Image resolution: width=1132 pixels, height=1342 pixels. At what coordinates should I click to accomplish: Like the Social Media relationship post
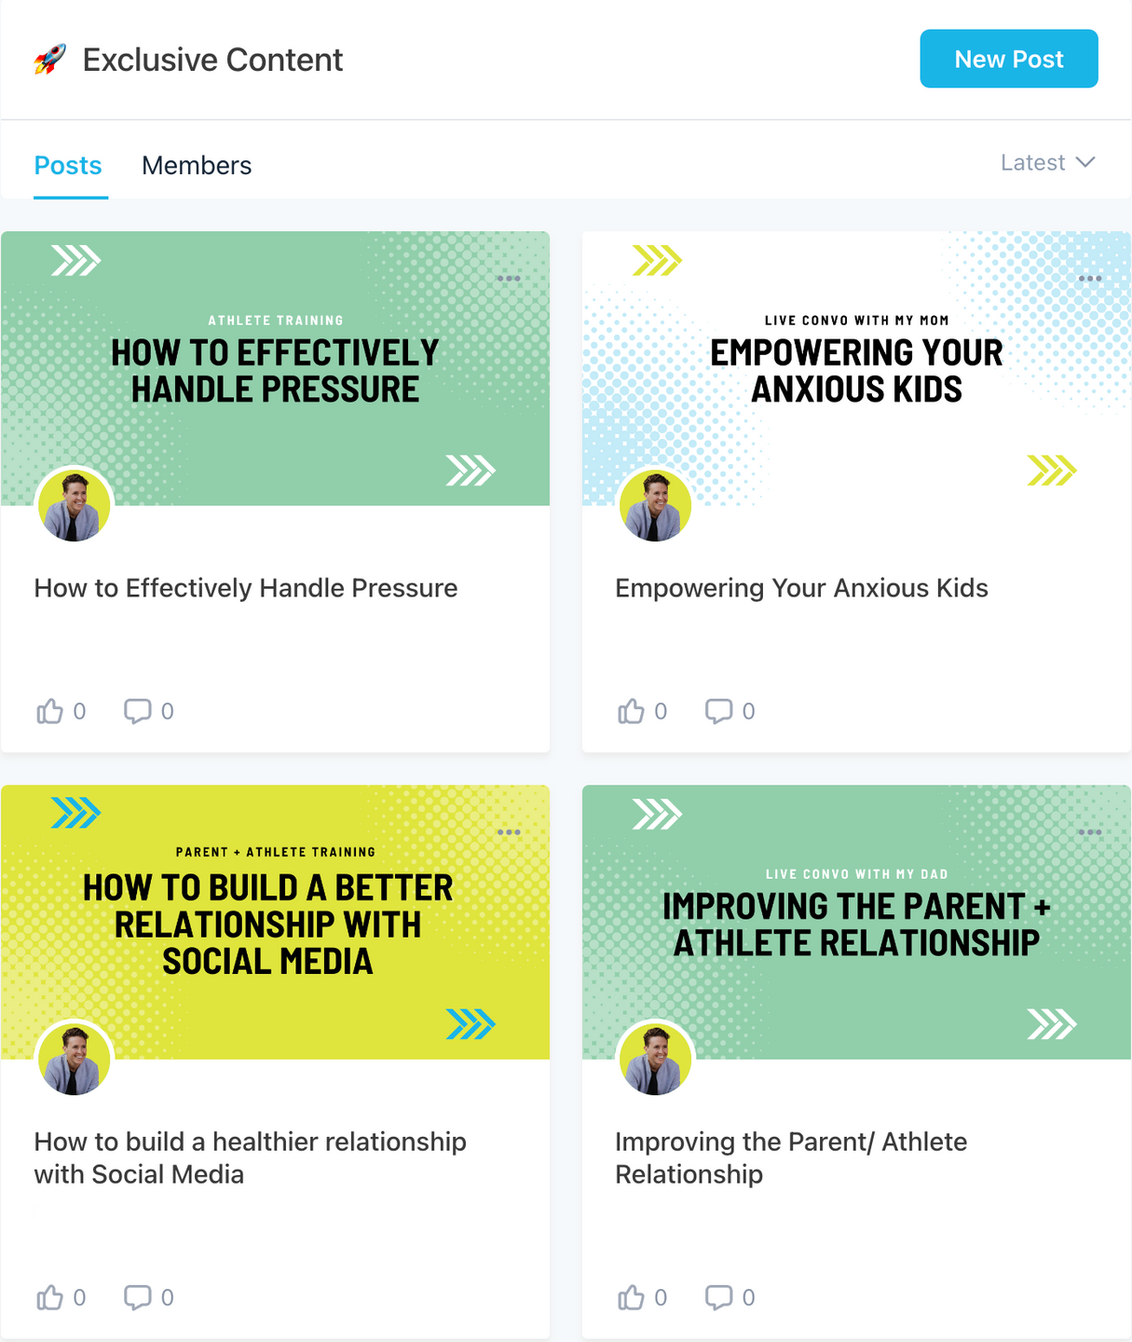tap(50, 1297)
